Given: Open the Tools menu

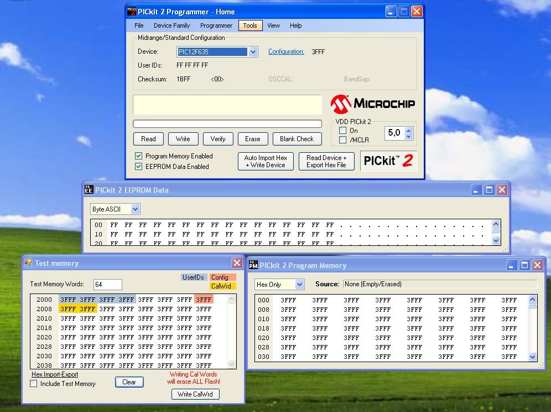Looking at the screenshot, I should (250, 25).
